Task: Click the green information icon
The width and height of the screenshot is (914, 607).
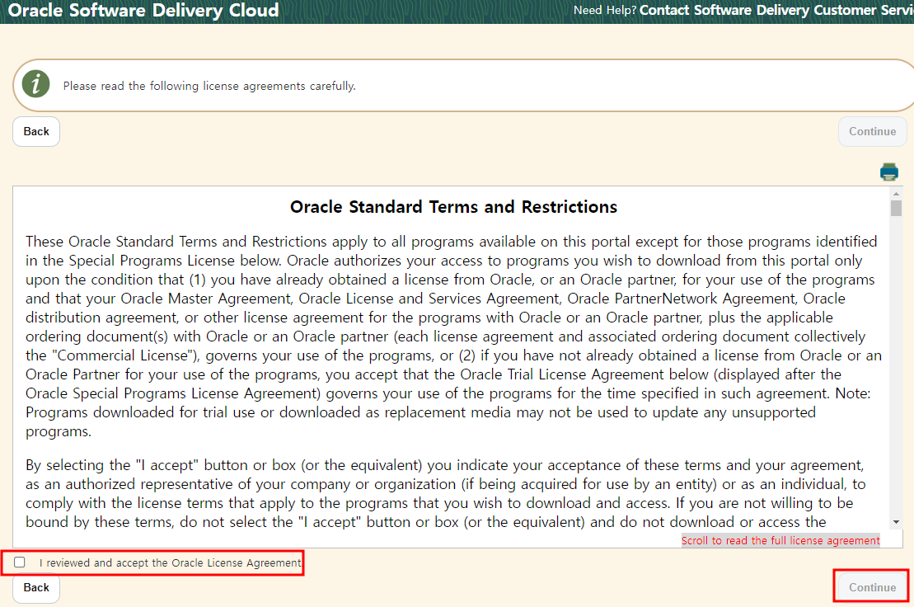Action: [36, 84]
